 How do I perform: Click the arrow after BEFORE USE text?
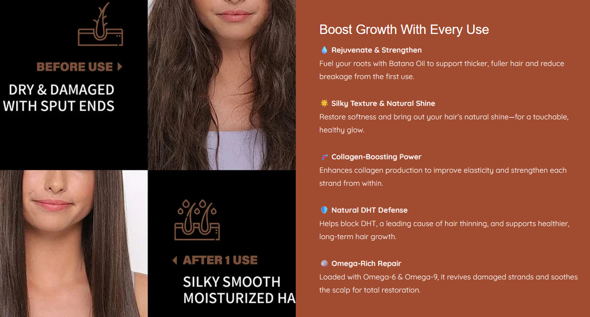120,67
